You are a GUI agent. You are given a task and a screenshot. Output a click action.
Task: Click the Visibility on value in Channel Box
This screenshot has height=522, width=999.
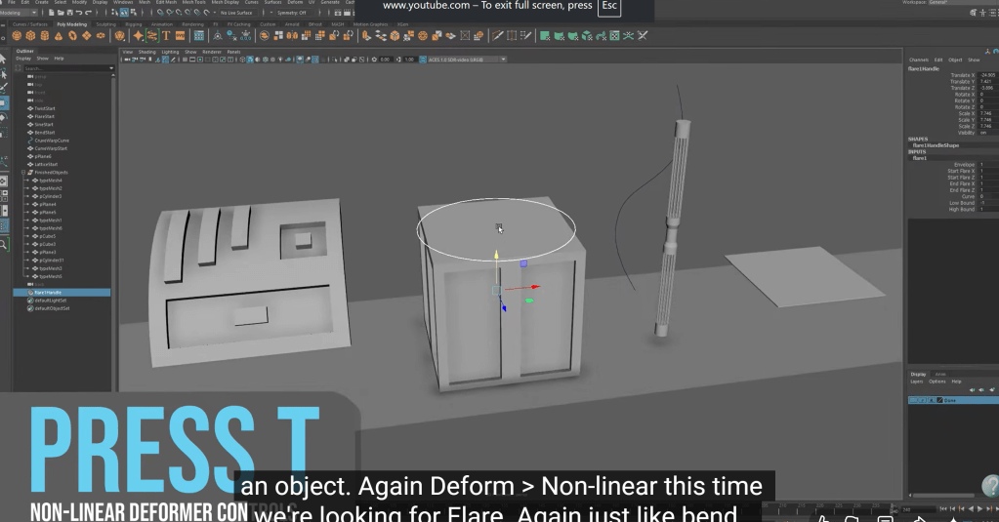(988, 133)
